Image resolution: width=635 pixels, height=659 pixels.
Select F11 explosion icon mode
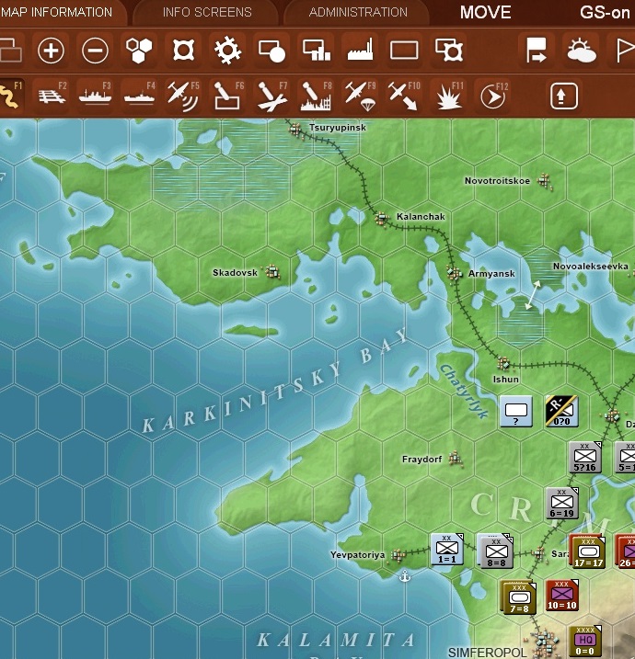449,96
